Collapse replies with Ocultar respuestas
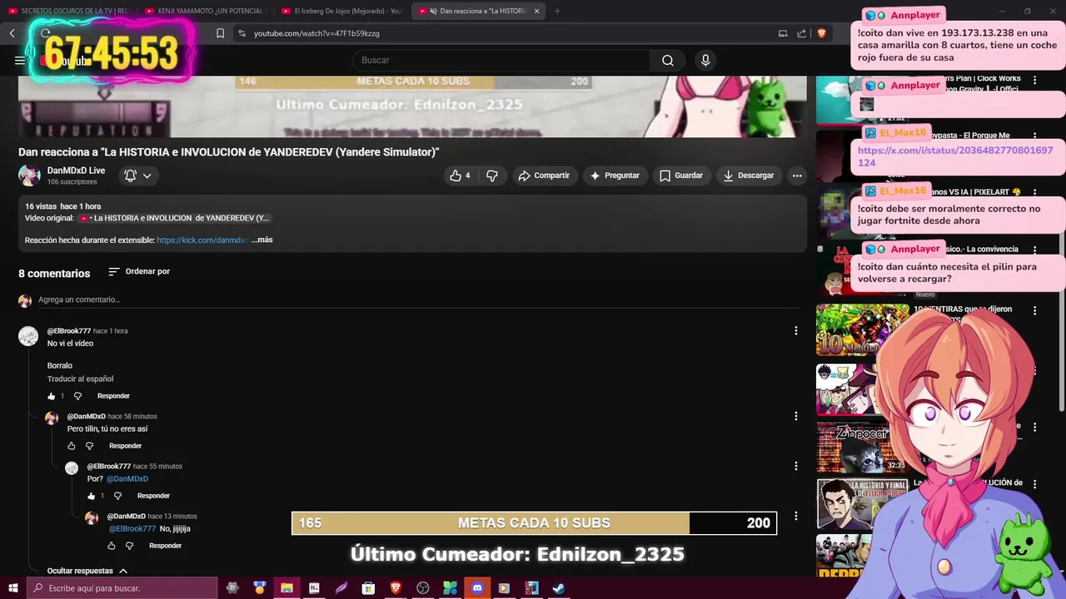1066x599 pixels. point(87,571)
